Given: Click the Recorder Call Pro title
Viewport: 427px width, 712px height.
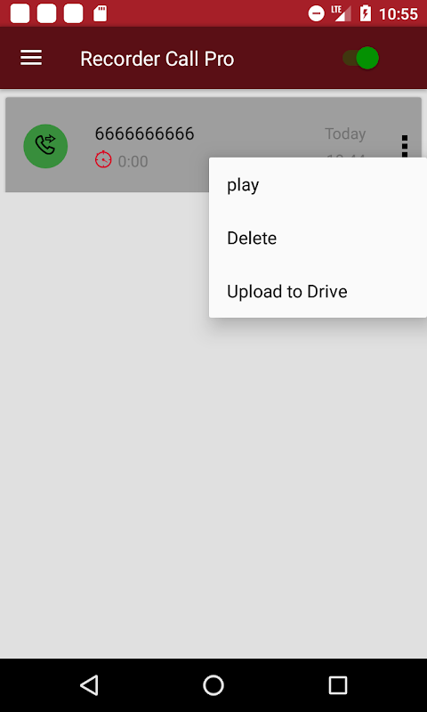Looking at the screenshot, I should pos(157,59).
